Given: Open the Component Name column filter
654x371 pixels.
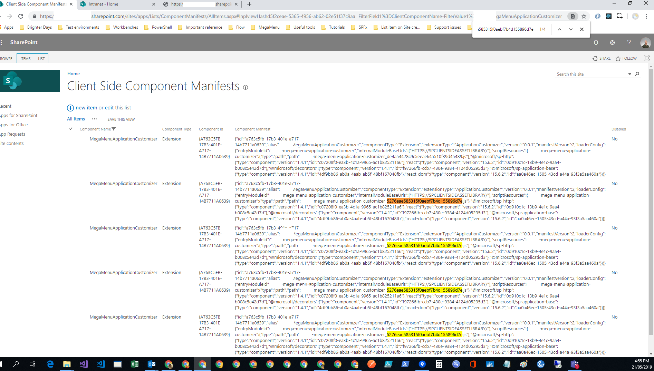Looking at the screenshot, I should click(x=114, y=129).
